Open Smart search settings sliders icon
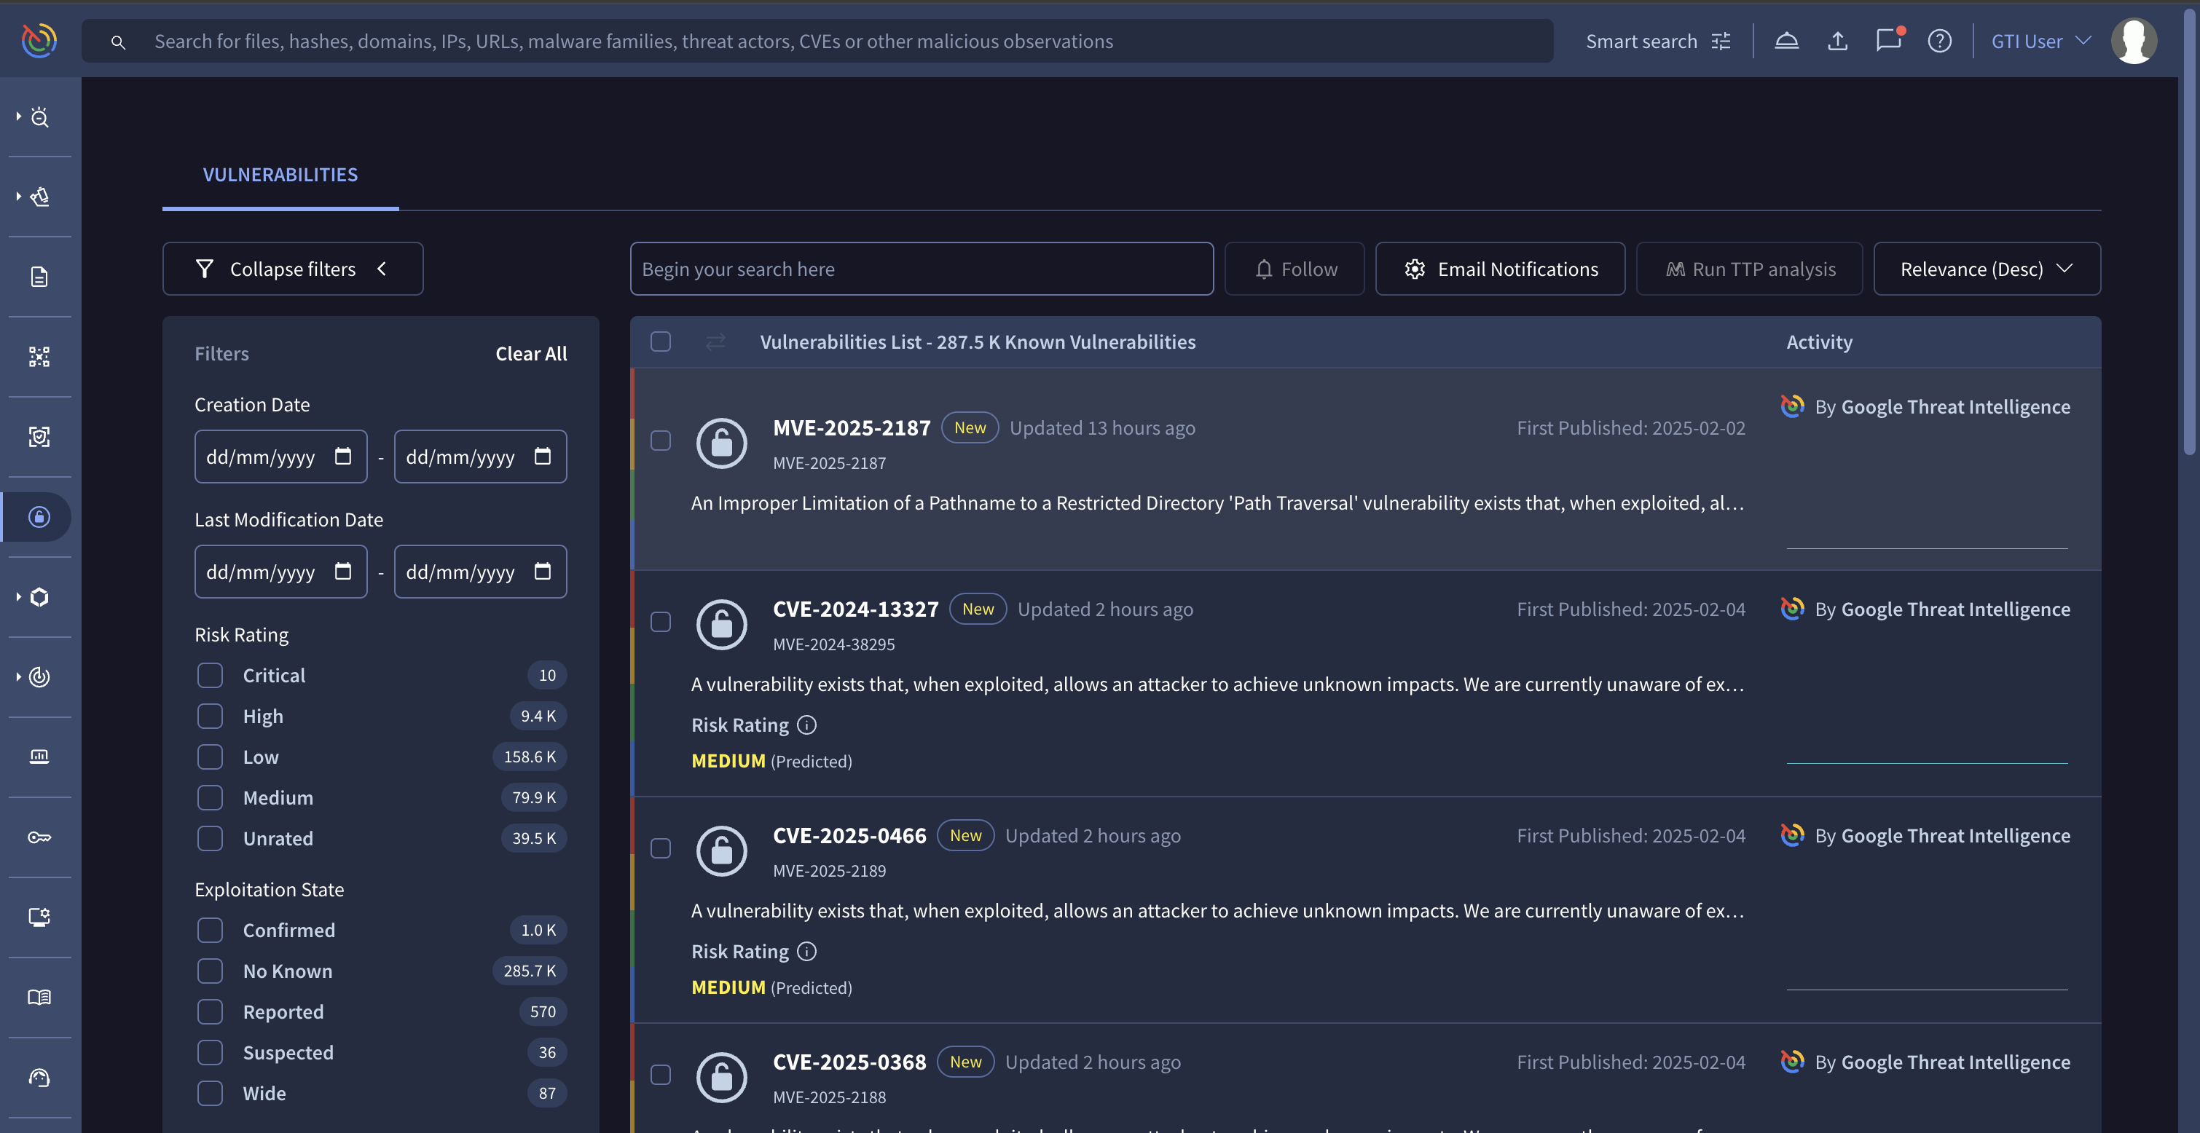The image size is (2200, 1133). [x=1721, y=41]
